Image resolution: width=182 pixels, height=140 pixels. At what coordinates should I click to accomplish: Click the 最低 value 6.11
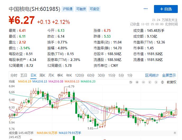[x=22, y=36]
